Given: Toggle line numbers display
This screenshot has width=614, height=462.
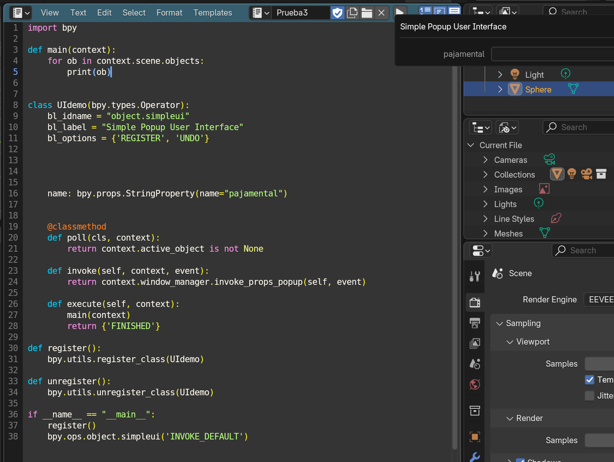Looking at the screenshot, I should click(x=425, y=10).
